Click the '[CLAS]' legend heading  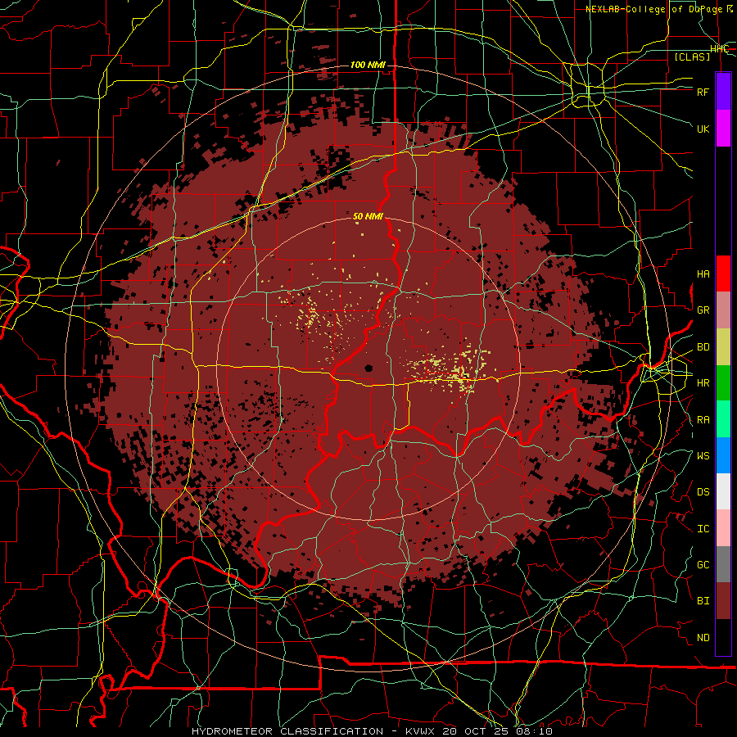tap(692, 57)
